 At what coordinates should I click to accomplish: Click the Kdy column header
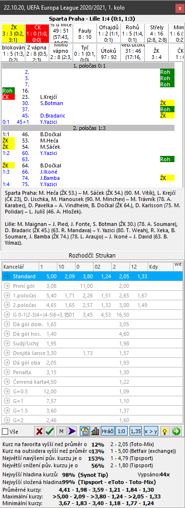(161, 267)
